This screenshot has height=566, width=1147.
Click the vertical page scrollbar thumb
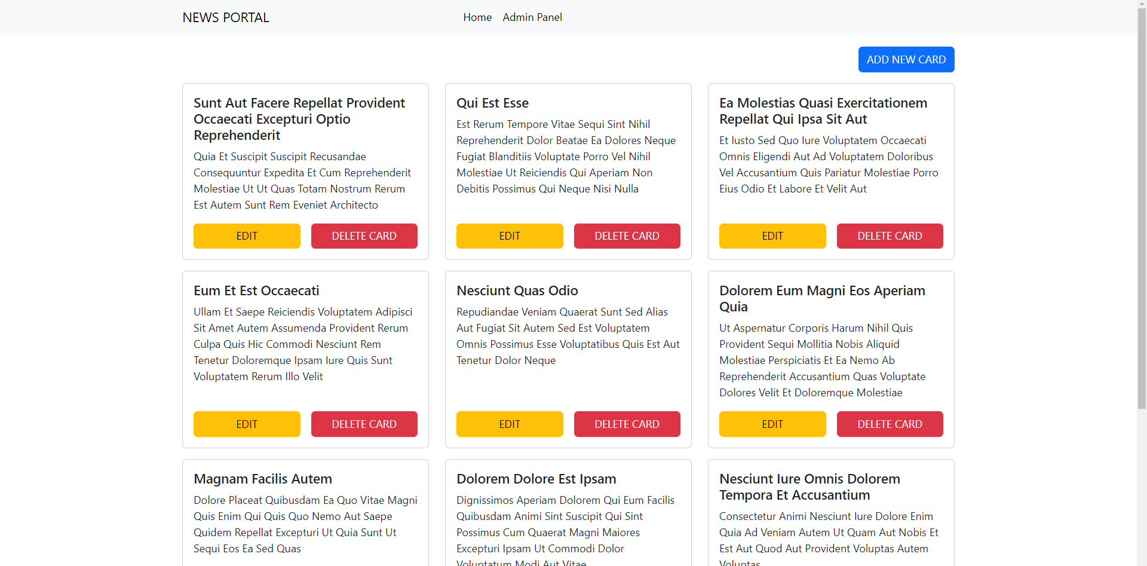pyautogui.click(x=1142, y=209)
